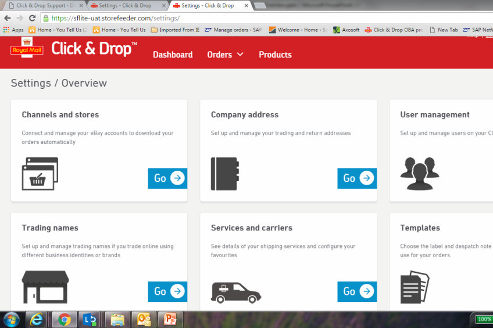Click the Channels and stores heading

60,115
